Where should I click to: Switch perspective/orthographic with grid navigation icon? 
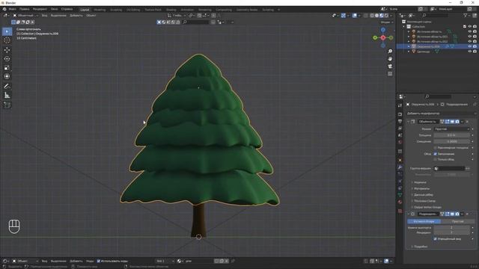(390, 74)
